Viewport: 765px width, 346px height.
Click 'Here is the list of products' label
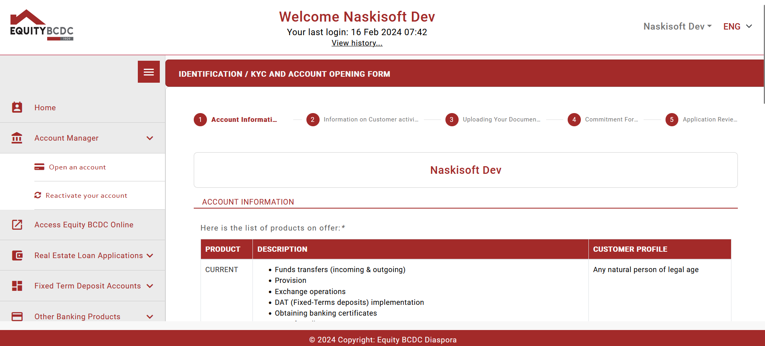point(273,228)
